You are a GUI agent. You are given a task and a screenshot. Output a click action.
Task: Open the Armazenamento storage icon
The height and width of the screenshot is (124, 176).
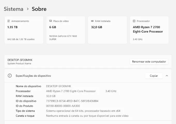[x=9, y=21]
